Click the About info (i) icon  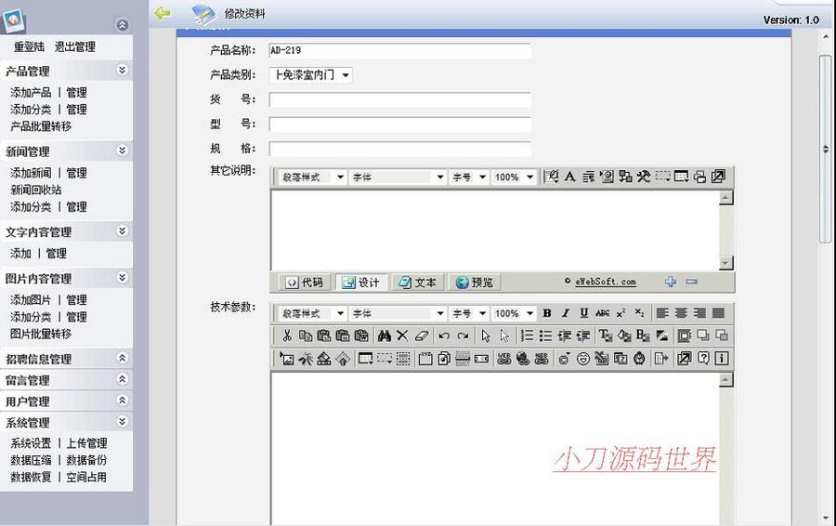coord(722,359)
